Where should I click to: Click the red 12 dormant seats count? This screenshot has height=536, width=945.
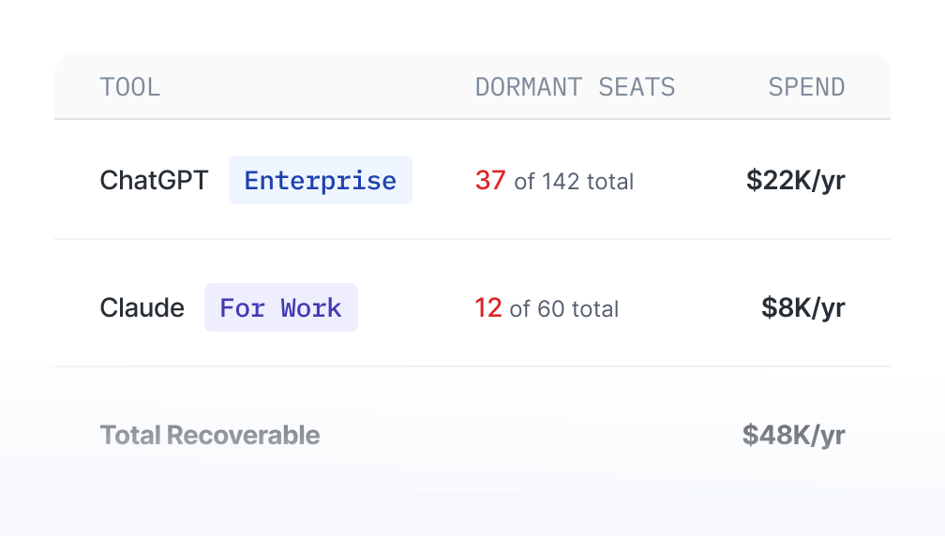coord(488,307)
